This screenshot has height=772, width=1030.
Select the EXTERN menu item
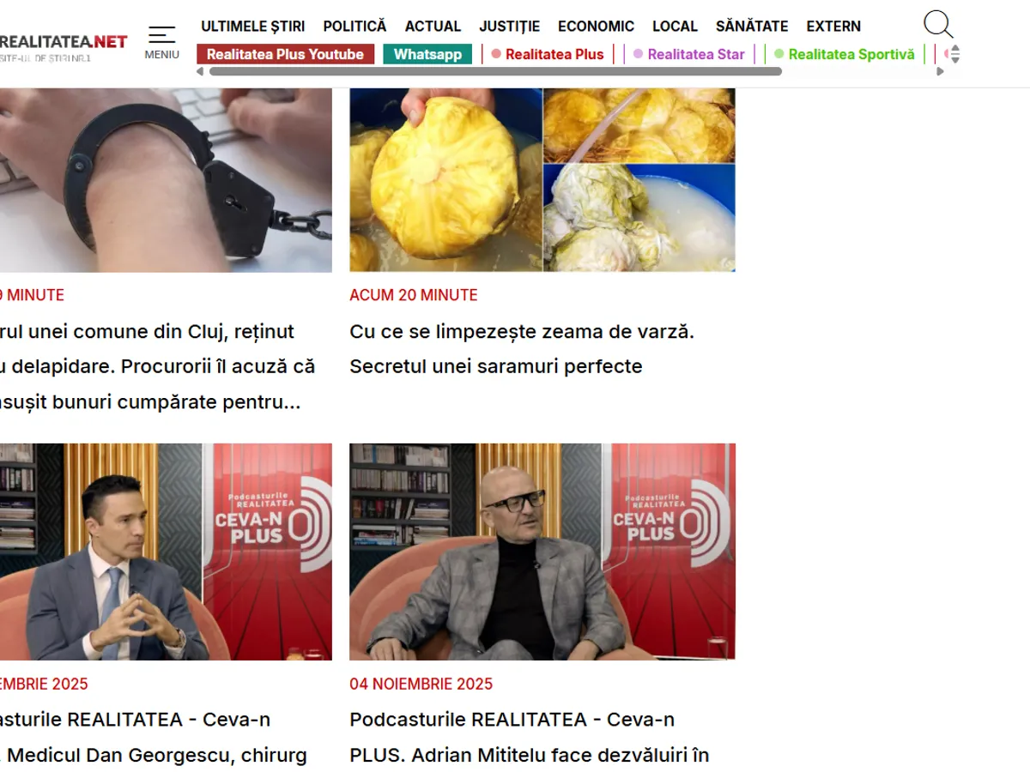(833, 26)
